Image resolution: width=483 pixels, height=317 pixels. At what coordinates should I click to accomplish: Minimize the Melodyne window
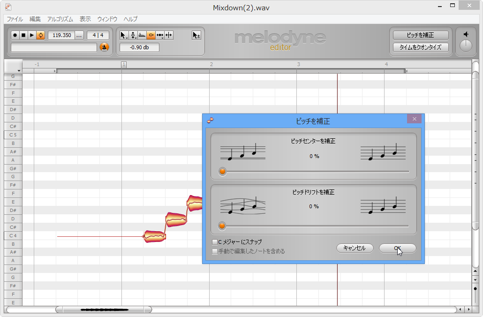coord(440,6)
